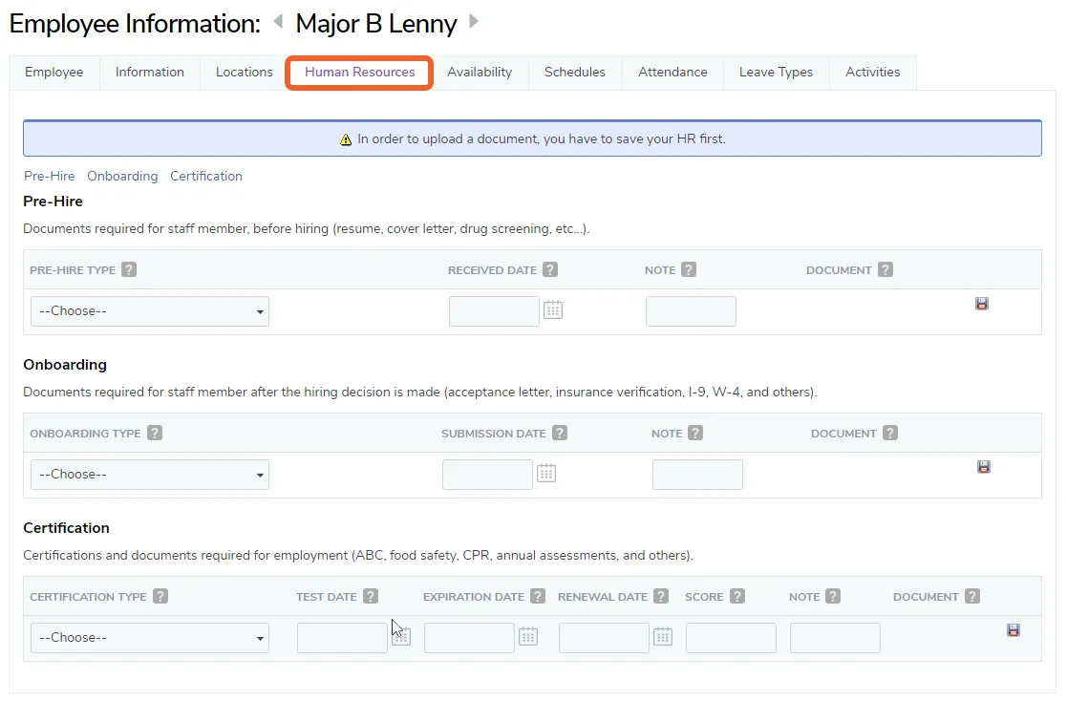Click help icon beside Submission Date

click(x=560, y=433)
